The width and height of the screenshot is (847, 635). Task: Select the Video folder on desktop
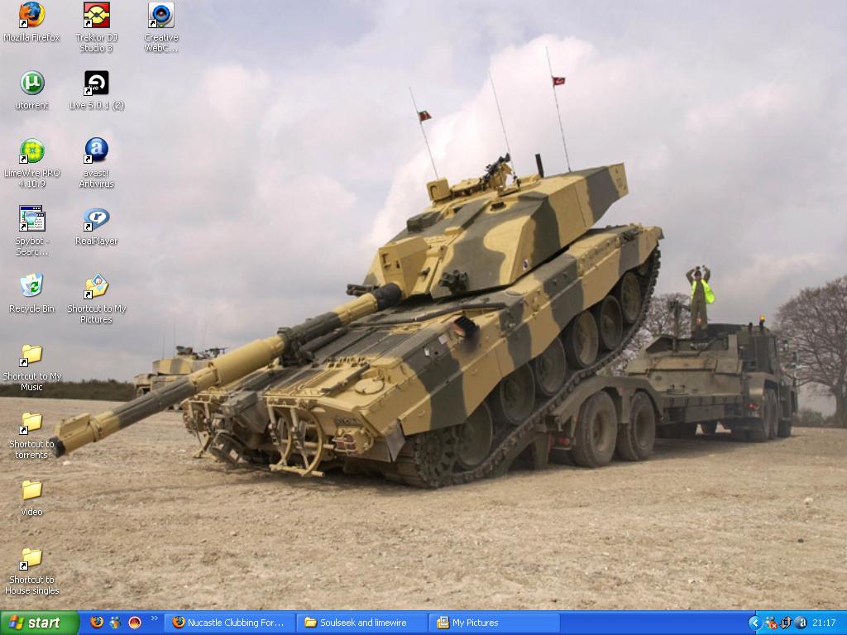point(31,491)
